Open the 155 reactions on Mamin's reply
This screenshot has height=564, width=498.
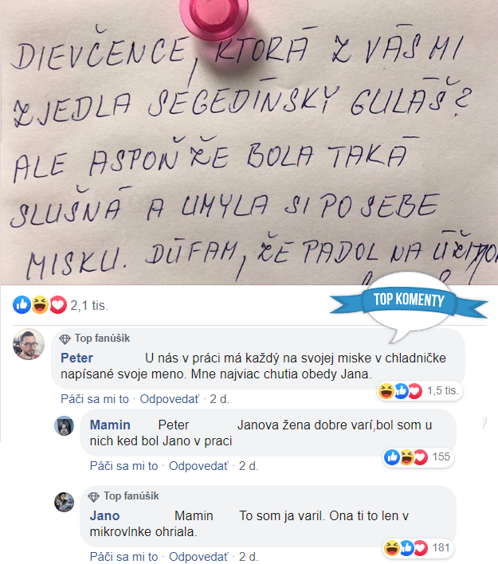418,457
